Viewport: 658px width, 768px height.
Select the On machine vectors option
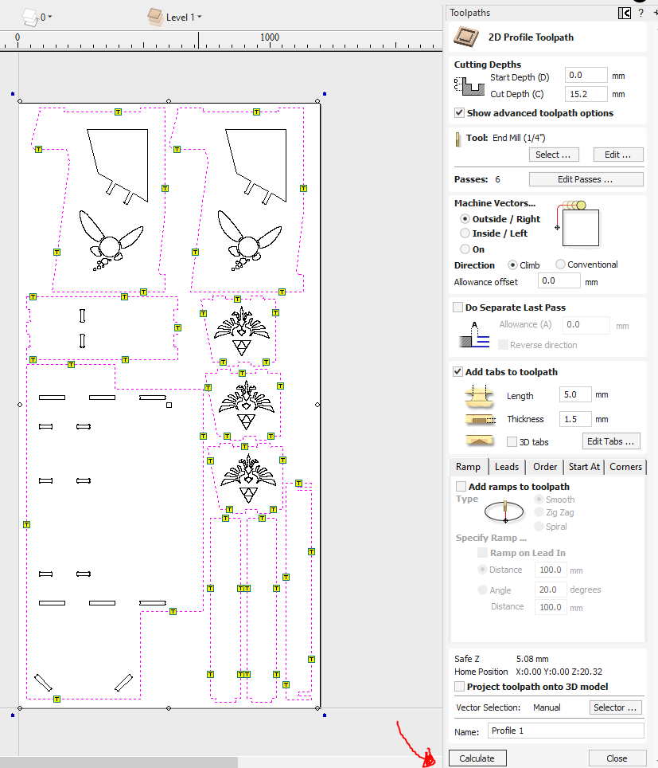pos(465,249)
